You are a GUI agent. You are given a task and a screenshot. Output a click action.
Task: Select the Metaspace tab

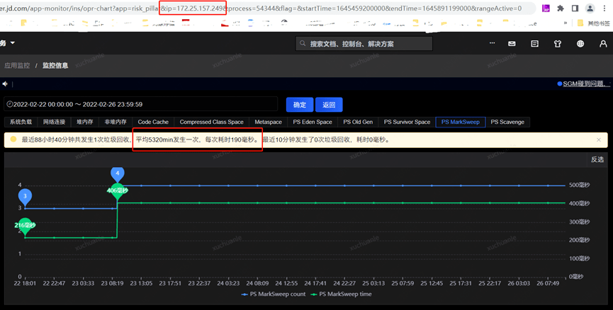268,122
